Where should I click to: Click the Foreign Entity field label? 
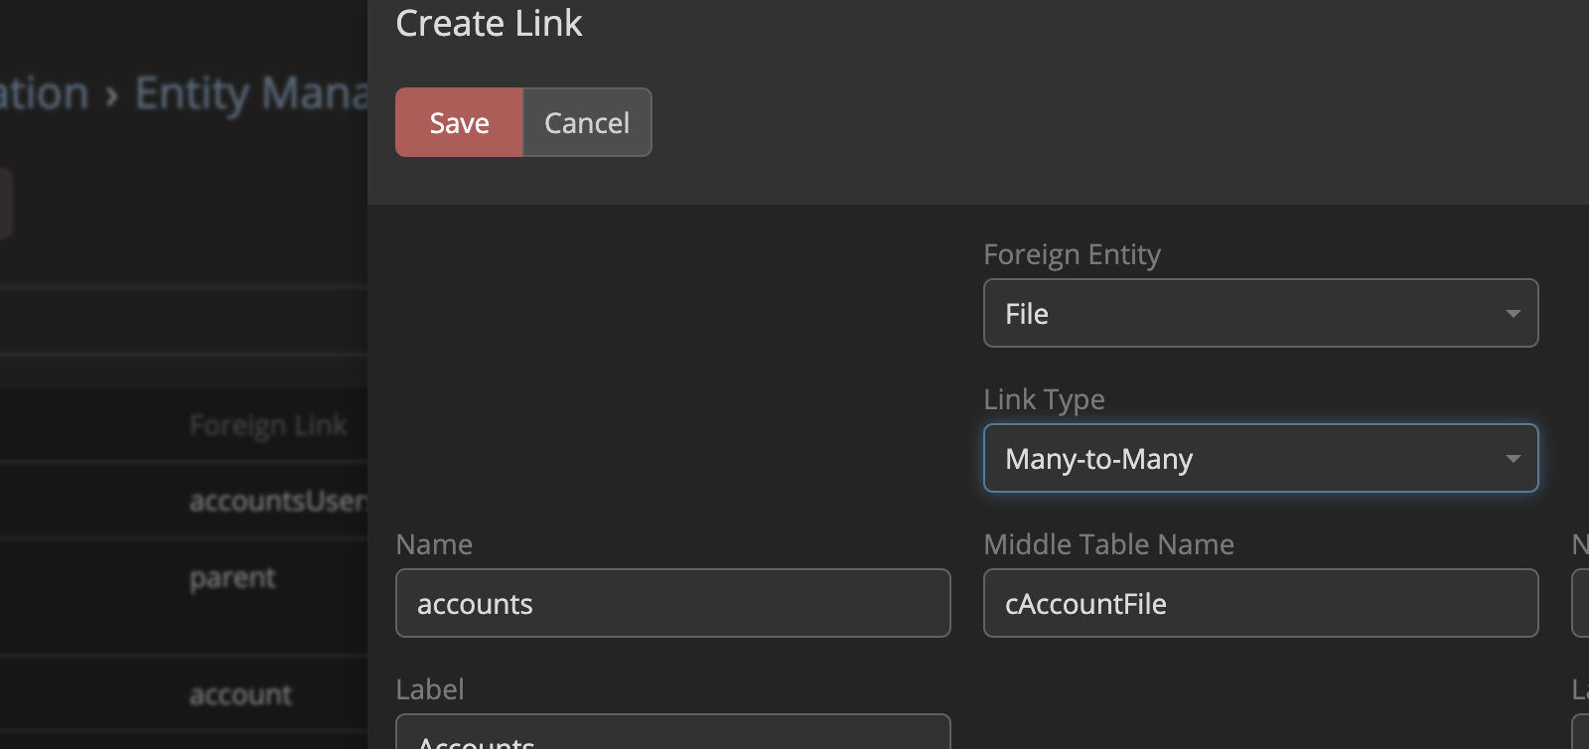pyautogui.click(x=1072, y=255)
